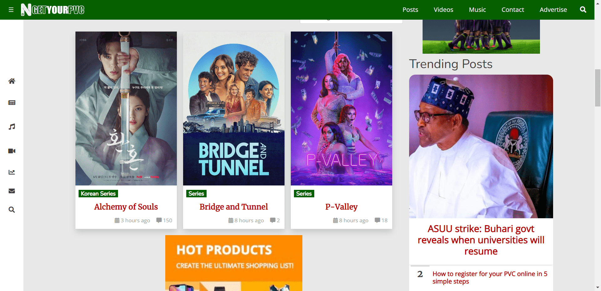This screenshot has height=291, width=601.
Task: Click calendar icon under P-Valley
Action: tap(335, 220)
